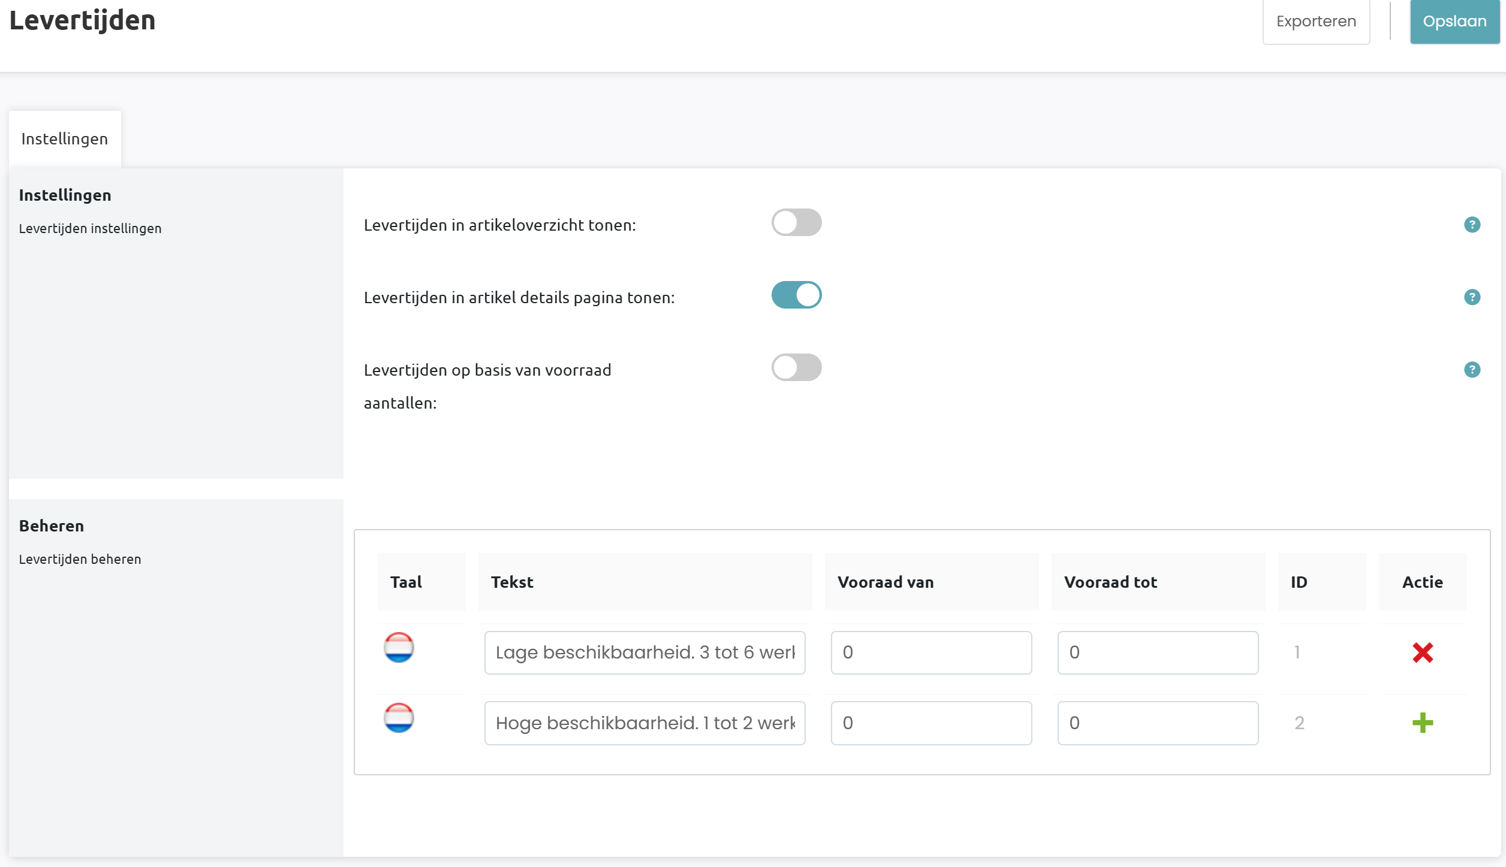Click the Tekst column header
The height and width of the screenshot is (867, 1506).
click(x=512, y=582)
